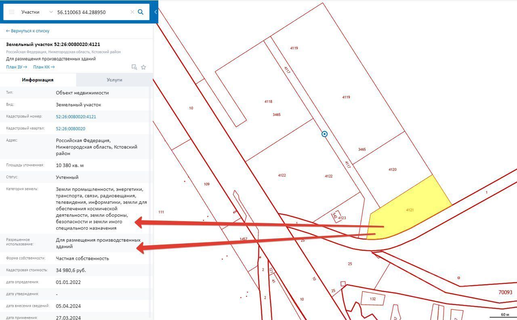
Task: Click the blue location marker on map
Action: pos(324,134)
